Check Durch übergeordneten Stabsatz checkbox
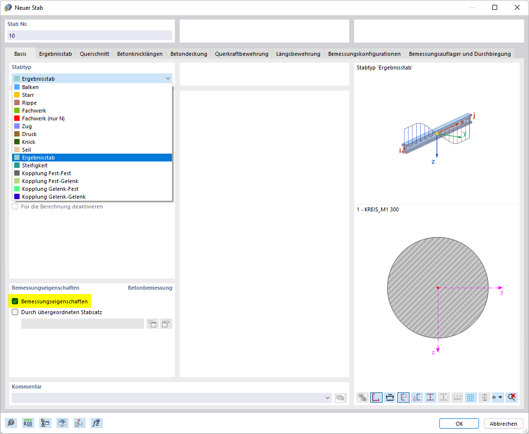Image resolution: width=529 pixels, height=434 pixels. coord(15,312)
